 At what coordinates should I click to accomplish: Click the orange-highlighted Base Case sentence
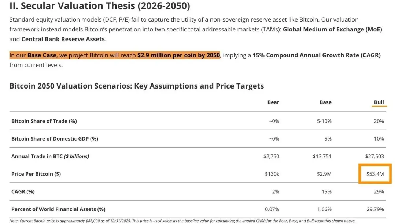(114, 55)
